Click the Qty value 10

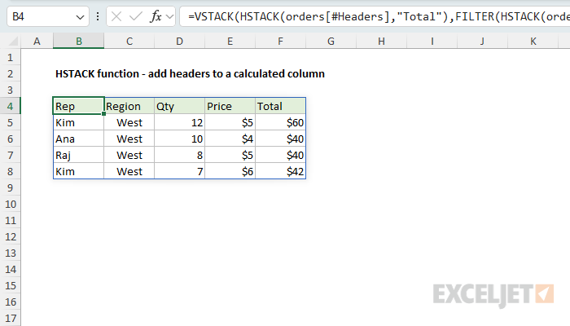(180, 139)
